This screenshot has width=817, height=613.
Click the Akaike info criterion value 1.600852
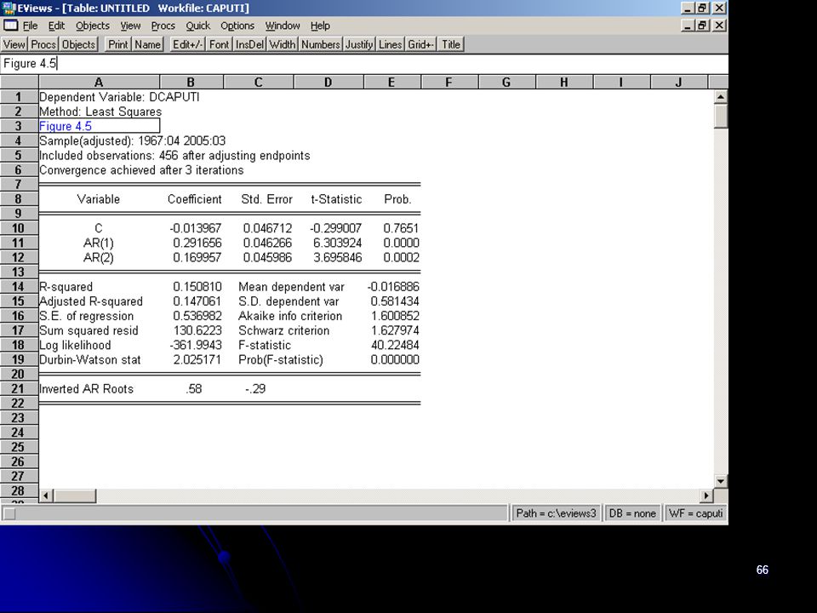click(395, 316)
